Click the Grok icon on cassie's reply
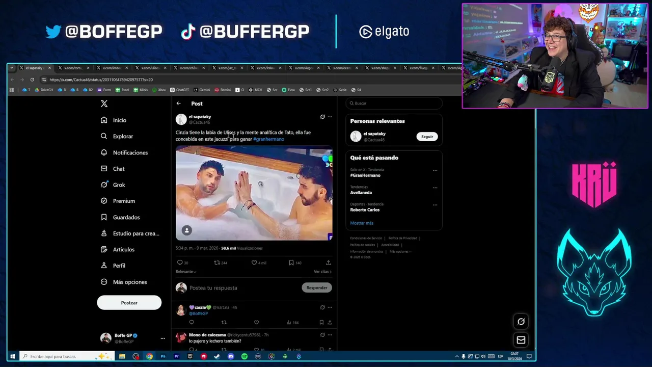 [x=322, y=307]
